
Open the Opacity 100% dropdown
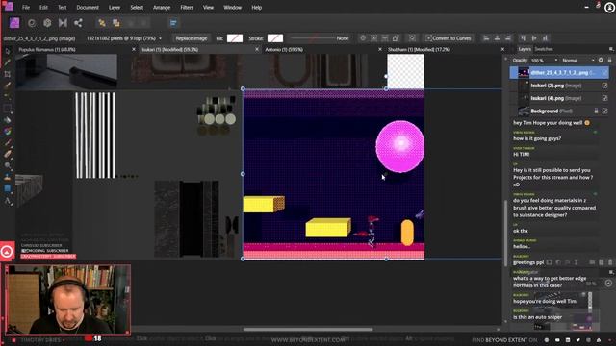click(x=544, y=61)
